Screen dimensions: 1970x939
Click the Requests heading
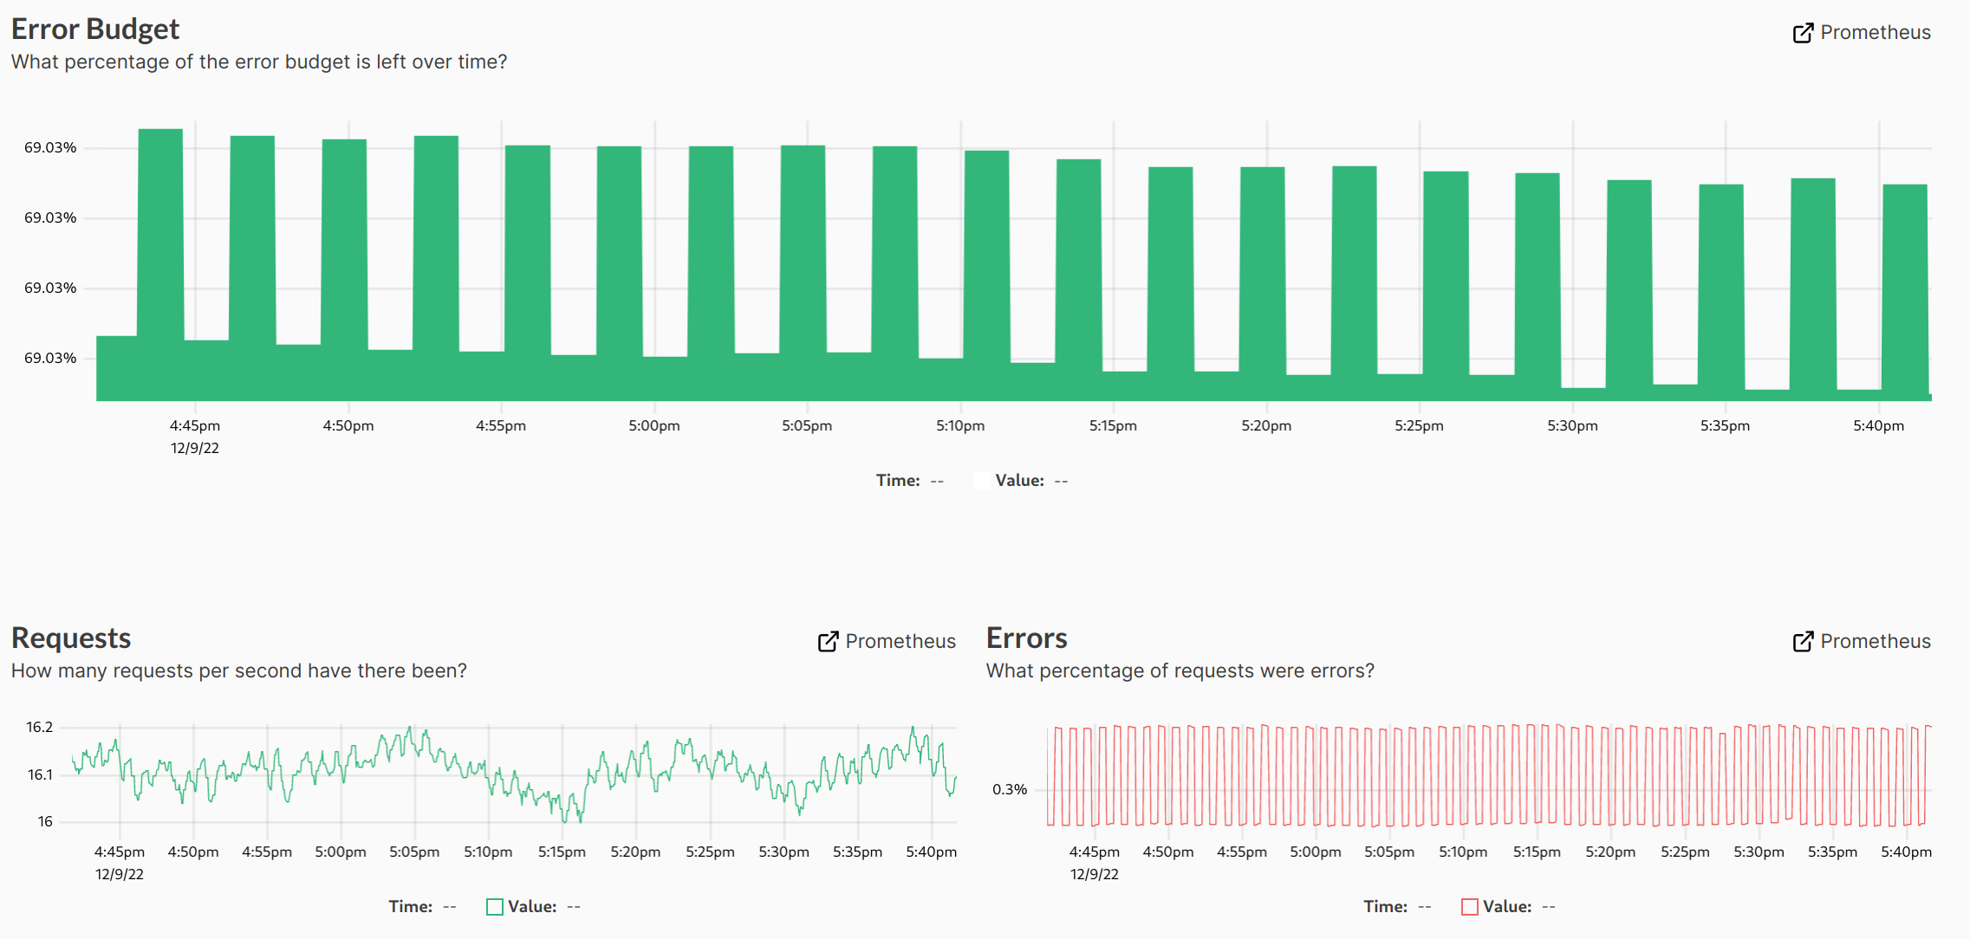tap(71, 638)
